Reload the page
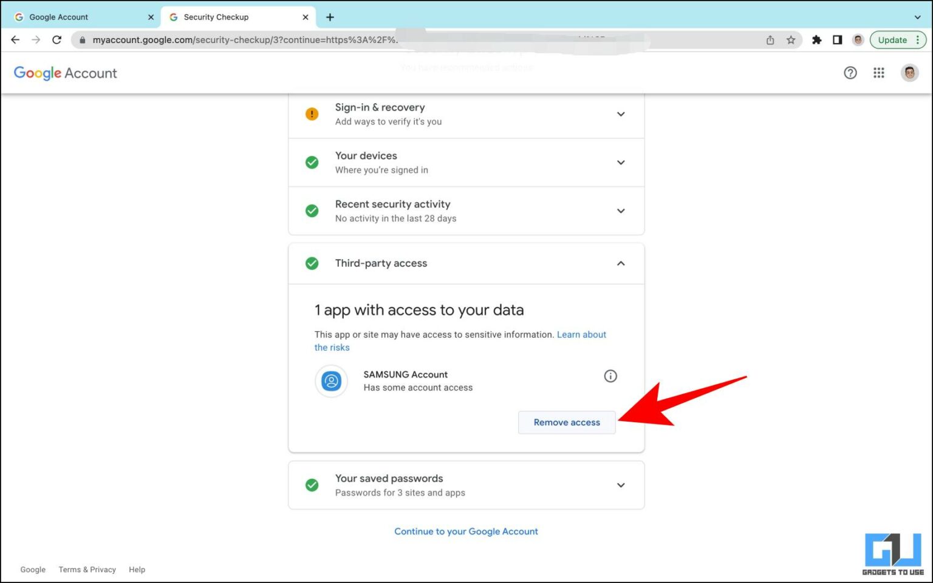 pyautogui.click(x=56, y=39)
